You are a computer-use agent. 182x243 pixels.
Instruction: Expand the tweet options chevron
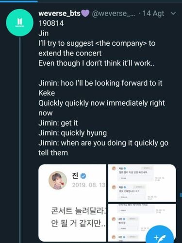pos(173,13)
